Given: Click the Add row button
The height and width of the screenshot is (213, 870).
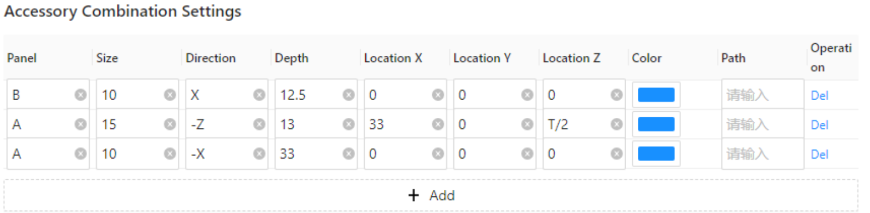Looking at the screenshot, I should (431, 195).
